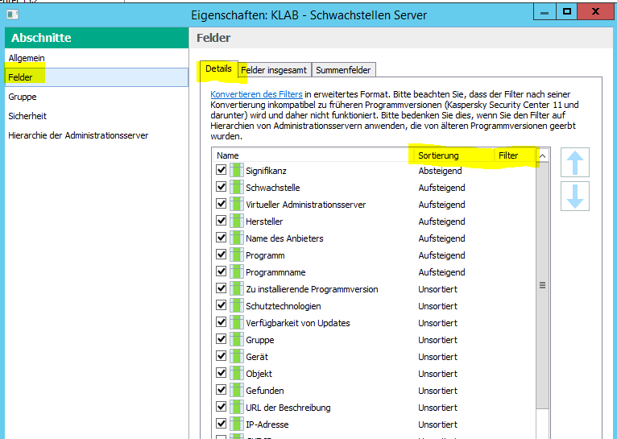Click the field icon next to Schwachstelle
Image resolution: width=617 pixels, height=439 pixels.
click(x=236, y=188)
